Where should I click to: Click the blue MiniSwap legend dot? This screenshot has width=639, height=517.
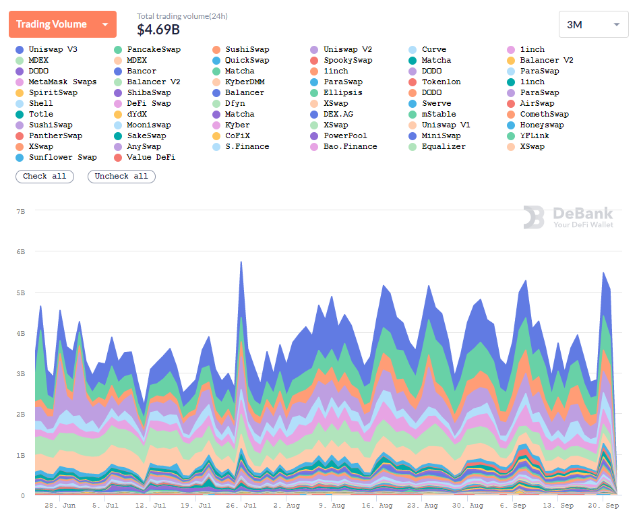click(x=413, y=136)
